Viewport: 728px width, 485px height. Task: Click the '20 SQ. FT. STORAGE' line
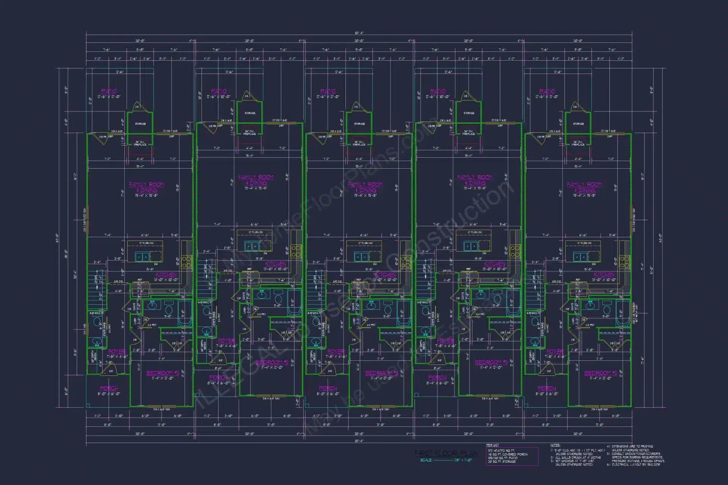tap(502, 462)
